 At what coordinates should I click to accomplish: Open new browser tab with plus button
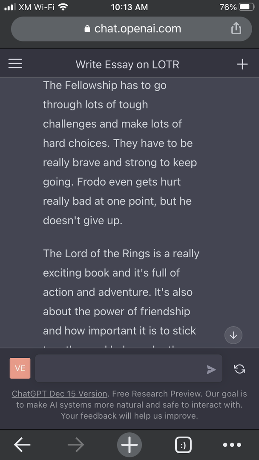tap(129, 445)
